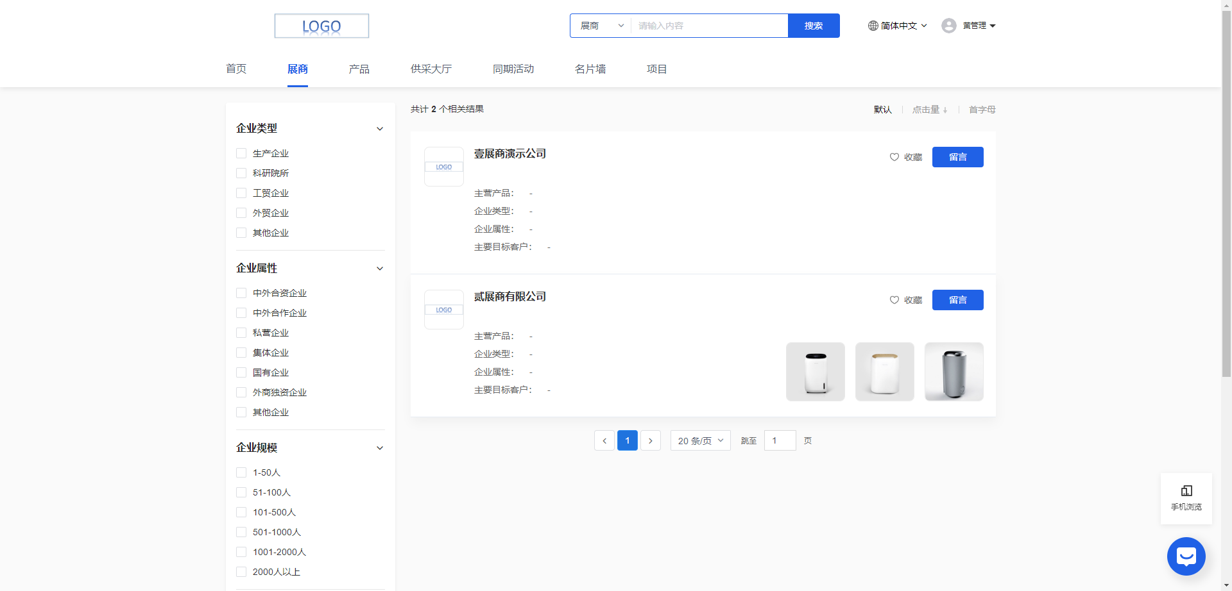Check 101-500人 checkbox
This screenshot has height=591, width=1232.
click(x=241, y=512)
